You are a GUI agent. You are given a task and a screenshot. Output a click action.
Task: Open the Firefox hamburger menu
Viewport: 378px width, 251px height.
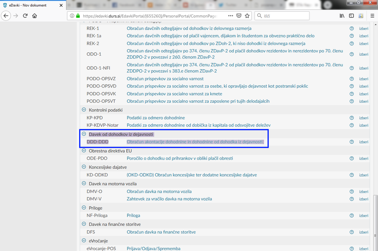click(371, 16)
